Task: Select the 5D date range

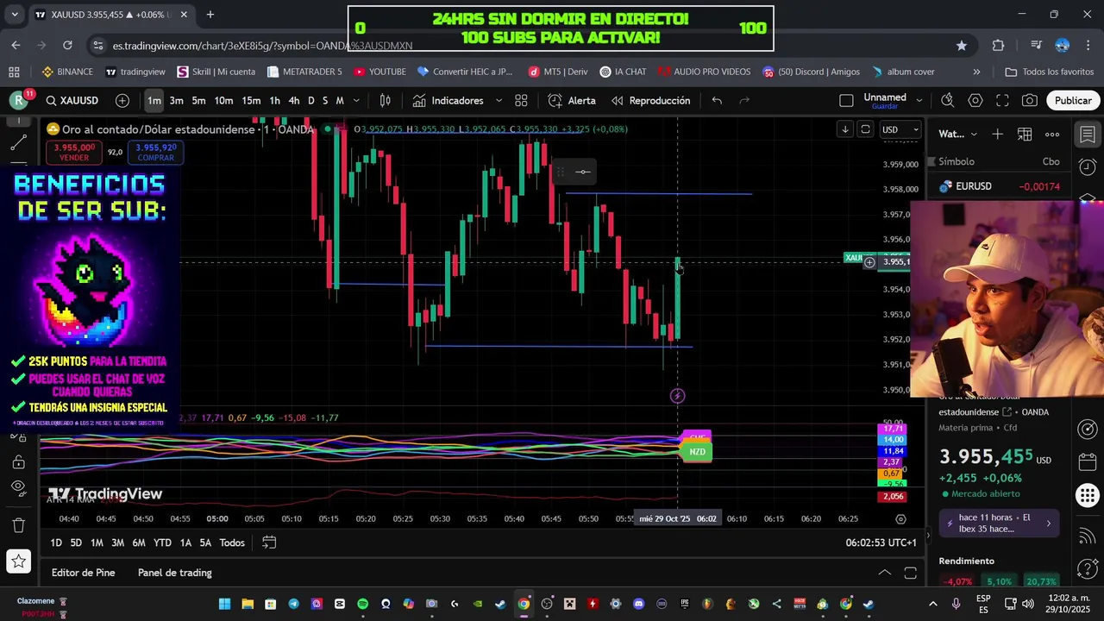Action: click(76, 543)
